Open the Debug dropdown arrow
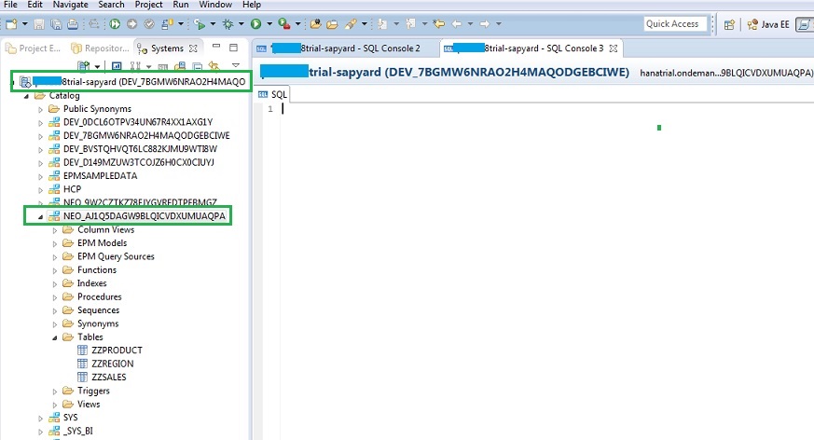This screenshot has height=440, width=814. click(241, 24)
